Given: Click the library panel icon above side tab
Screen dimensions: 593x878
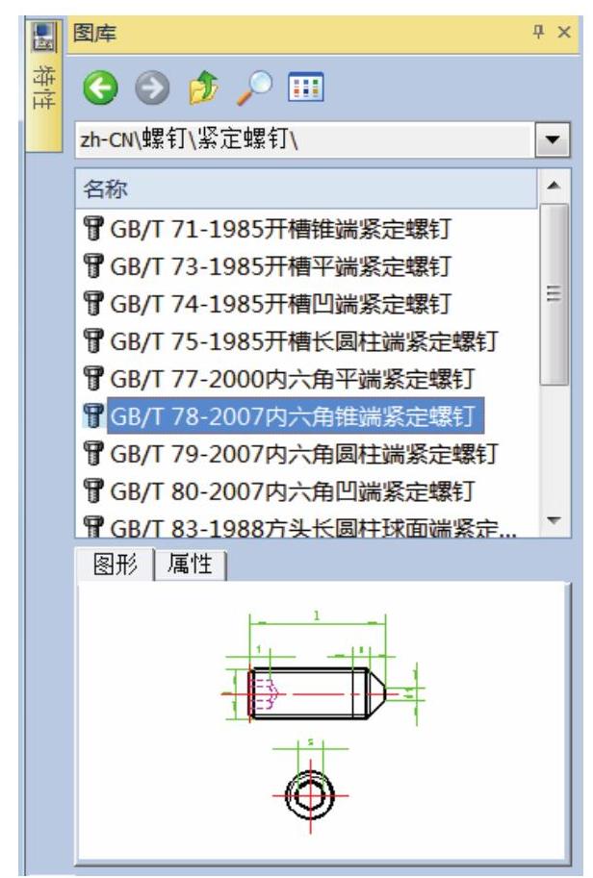Looking at the screenshot, I should pos(43,37).
